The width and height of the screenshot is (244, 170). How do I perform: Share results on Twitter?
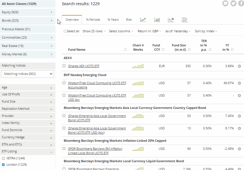[x=233, y=3]
